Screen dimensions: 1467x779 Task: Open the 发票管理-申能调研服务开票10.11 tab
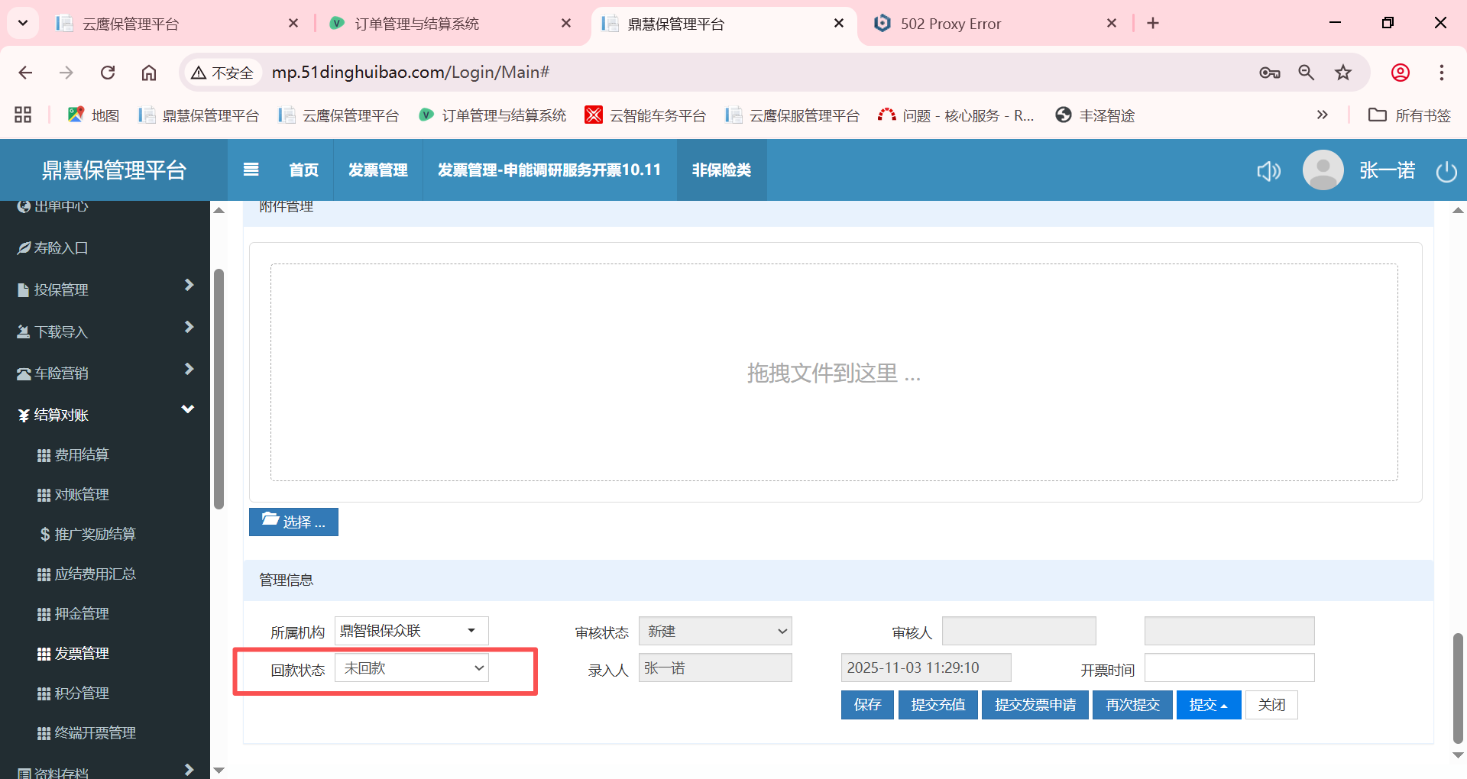click(549, 170)
